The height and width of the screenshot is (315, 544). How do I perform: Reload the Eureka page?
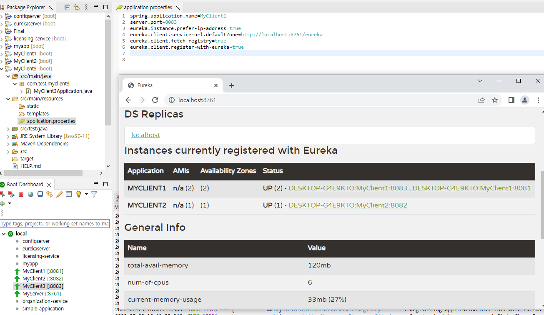pos(155,100)
